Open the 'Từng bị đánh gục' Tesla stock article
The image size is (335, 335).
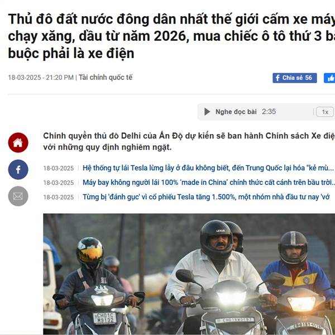click(206, 197)
